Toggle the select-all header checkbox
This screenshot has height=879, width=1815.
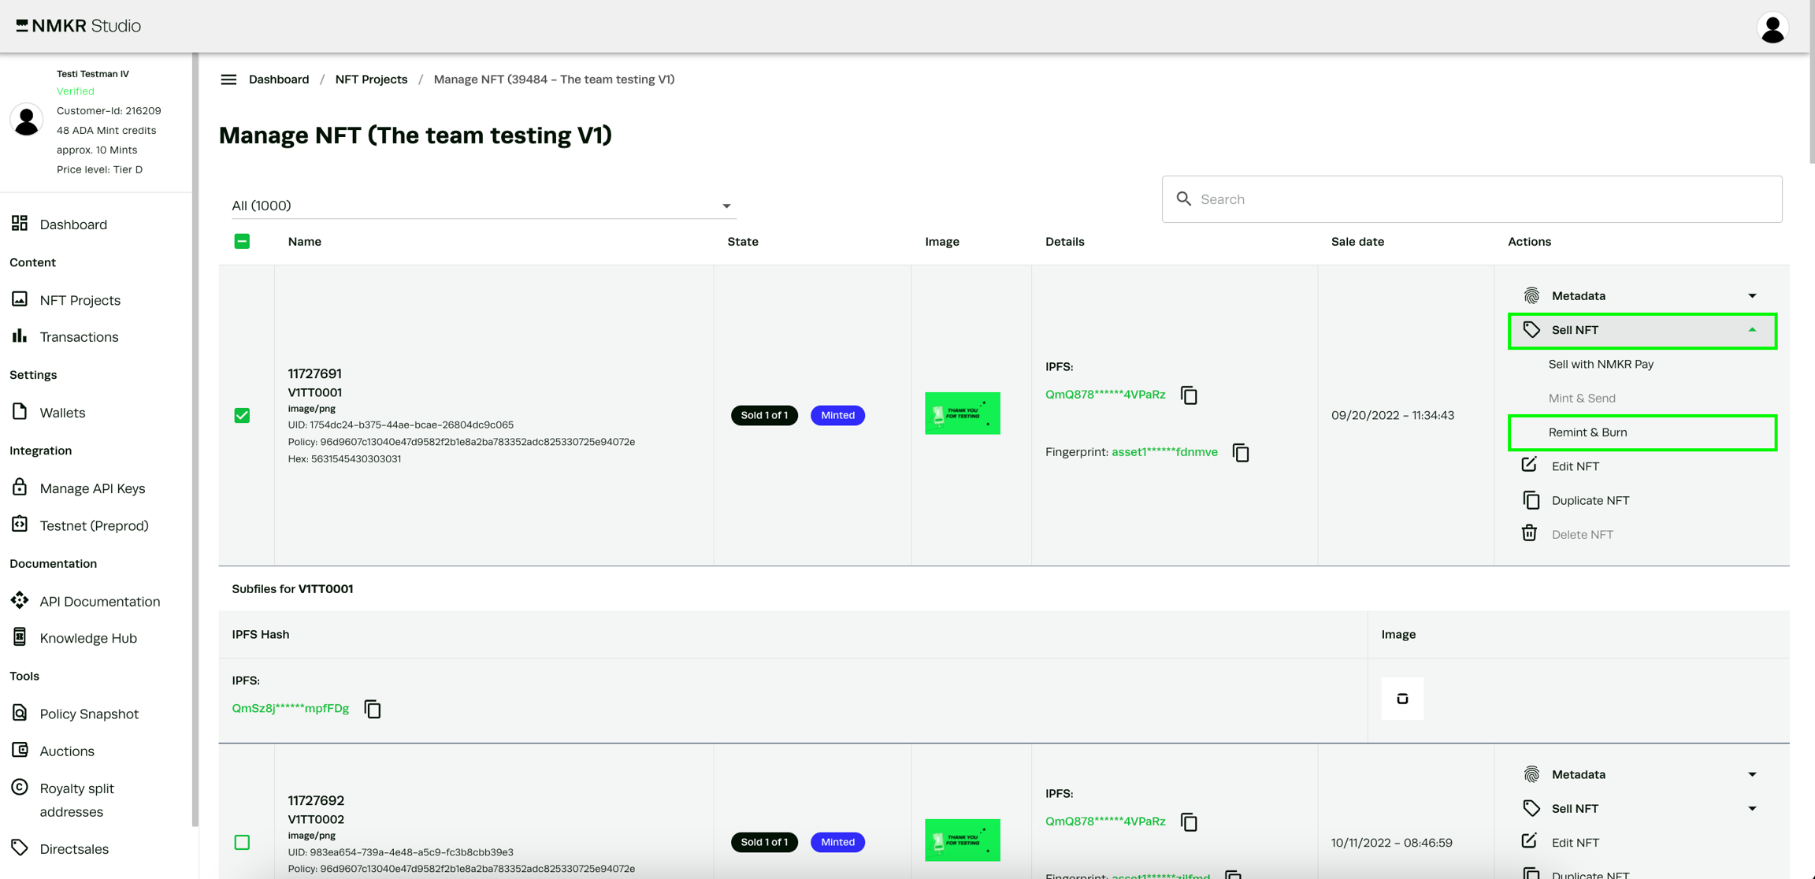point(242,242)
